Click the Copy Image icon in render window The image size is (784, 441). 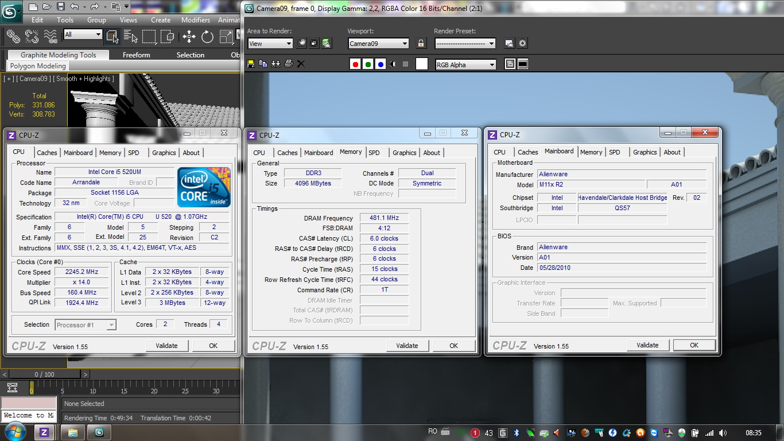(263, 64)
